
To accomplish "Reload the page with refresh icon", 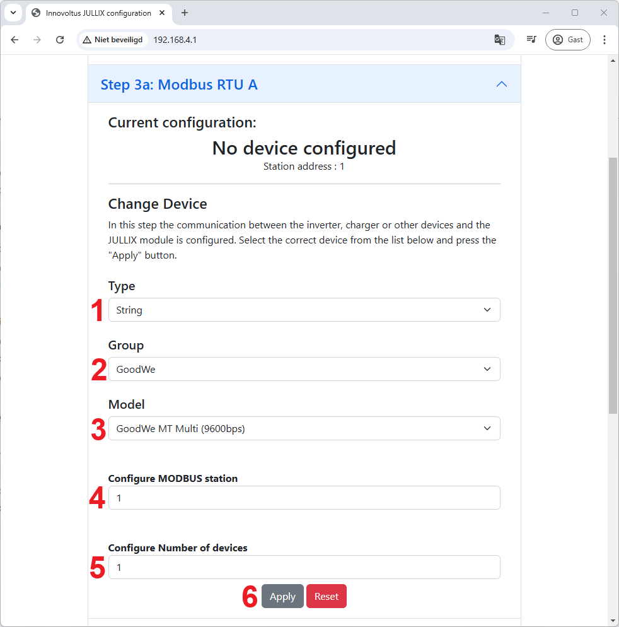I will (x=60, y=40).
